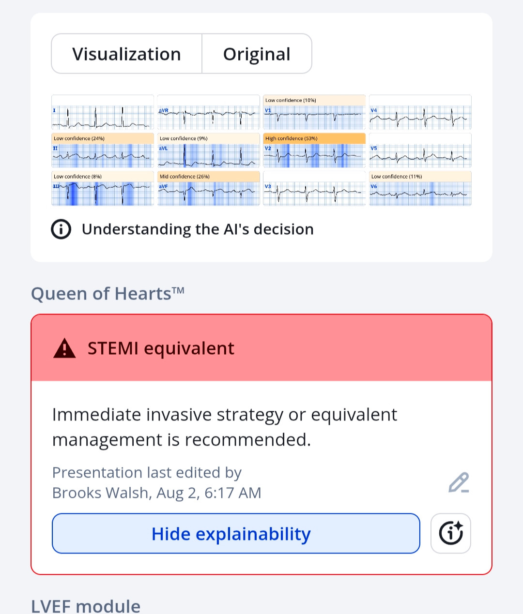Select the lead V3 ECG thumbnail
This screenshot has height=614, width=523.
pyautogui.click(x=314, y=189)
